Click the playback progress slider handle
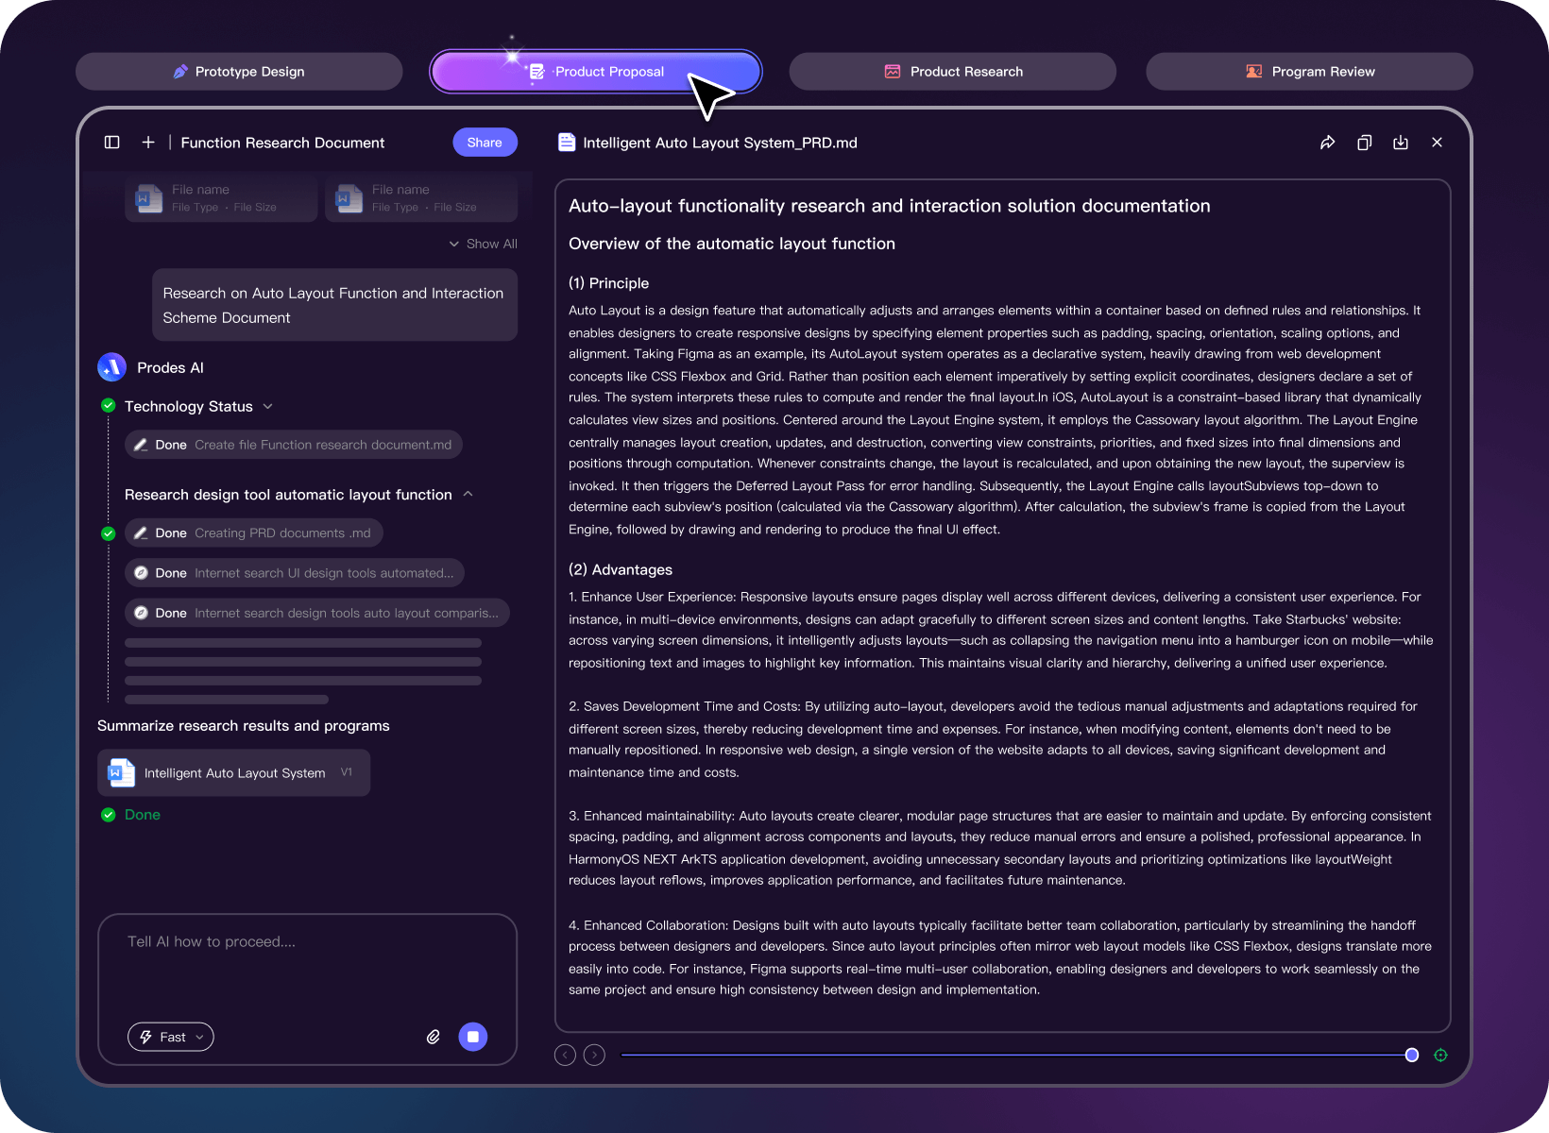The width and height of the screenshot is (1549, 1133). tap(1411, 1056)
